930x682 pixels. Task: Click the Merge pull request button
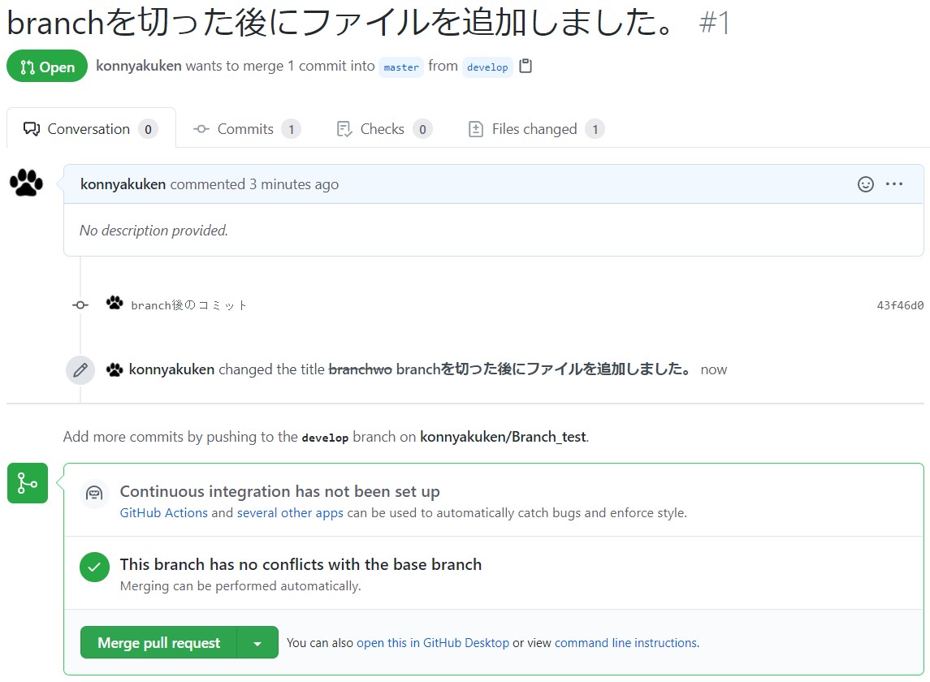click(158, 643)
